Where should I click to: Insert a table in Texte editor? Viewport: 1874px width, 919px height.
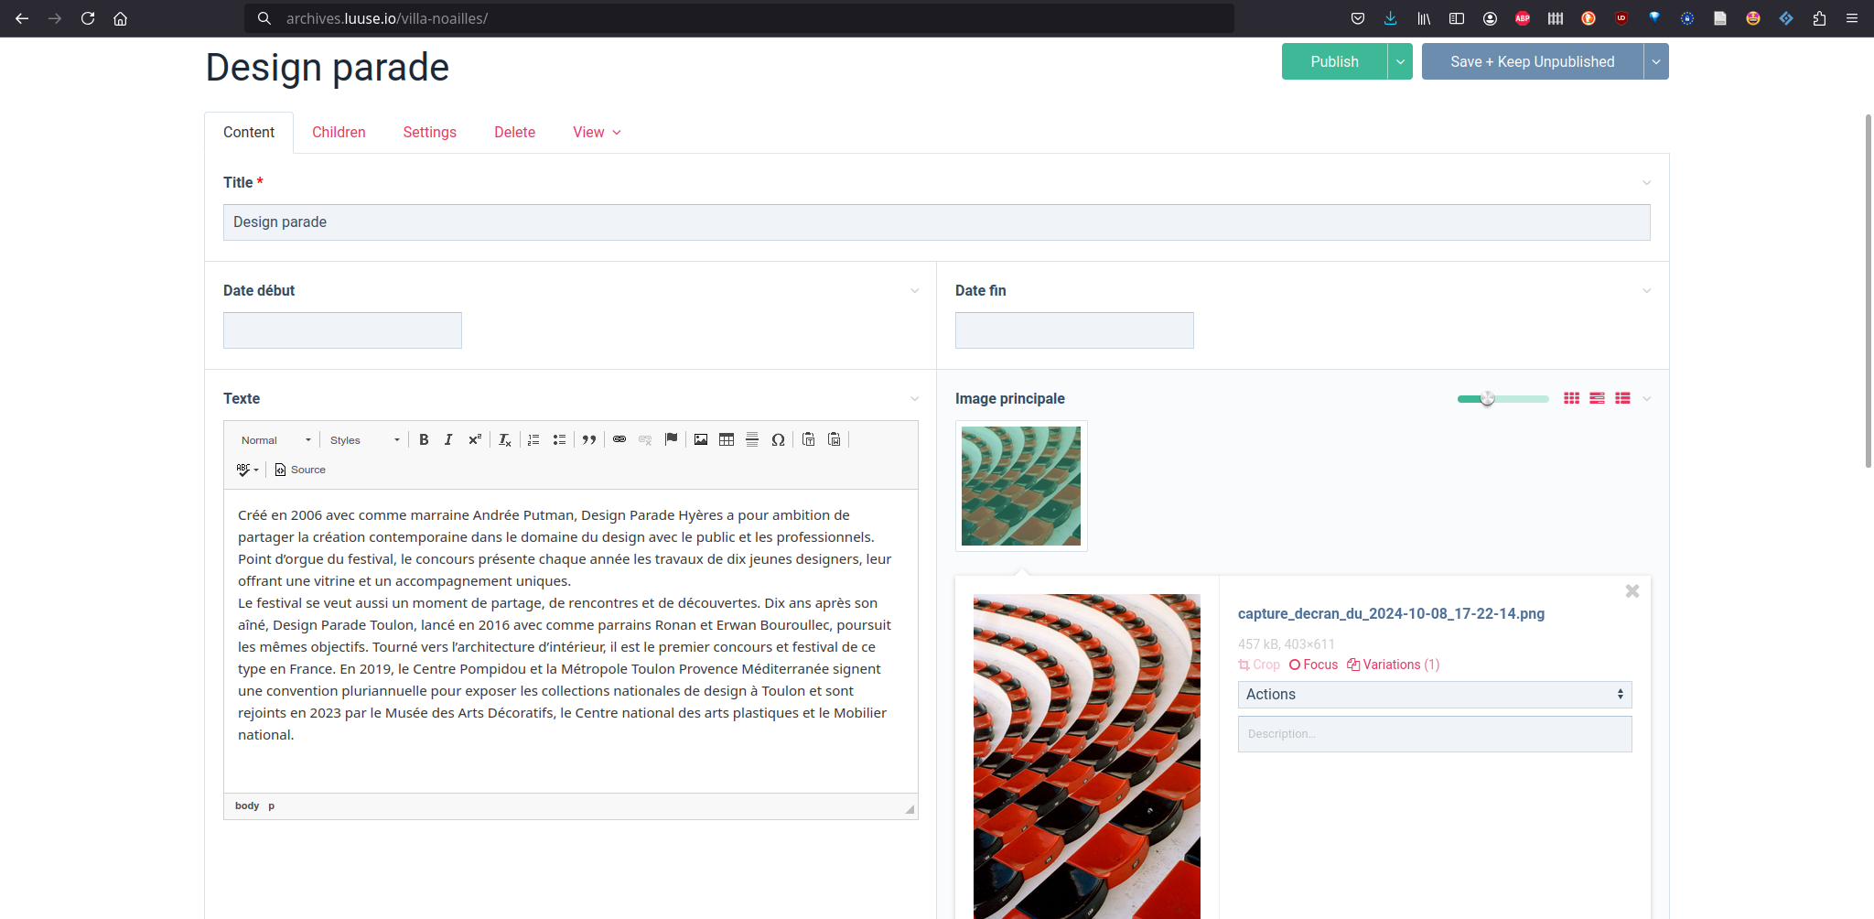(727, 440)
